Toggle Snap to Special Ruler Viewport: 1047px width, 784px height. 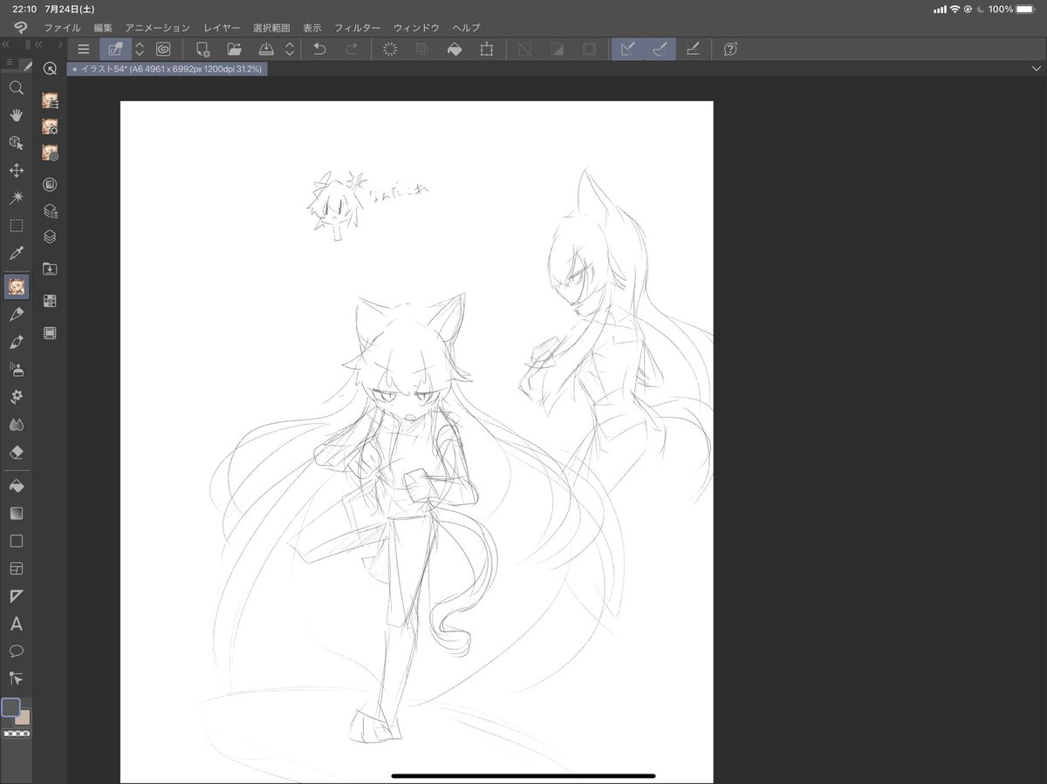[x=660, y=50]
